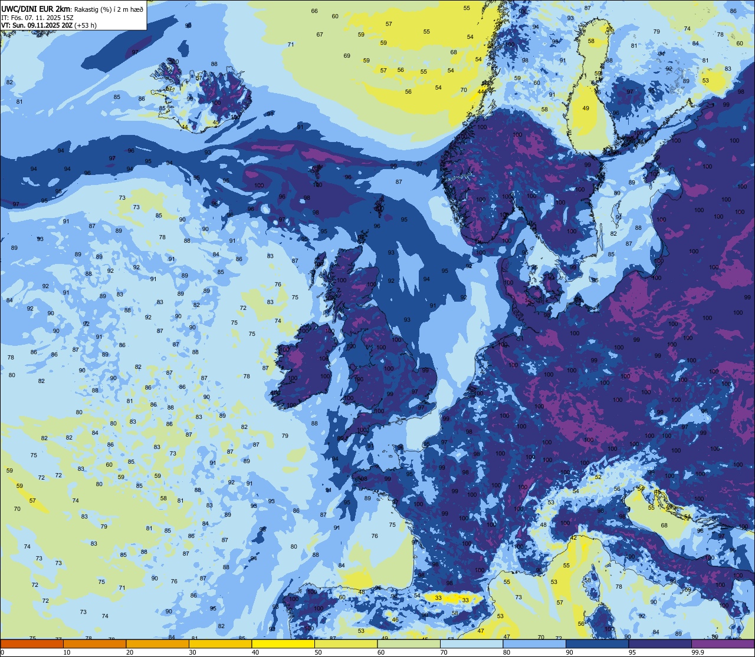
Task: Click the legend swatch between 30 and 40
Action: pos(220,643)
